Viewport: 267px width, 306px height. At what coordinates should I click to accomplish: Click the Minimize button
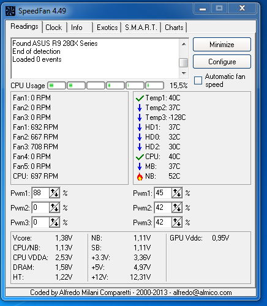pos(222,45)
